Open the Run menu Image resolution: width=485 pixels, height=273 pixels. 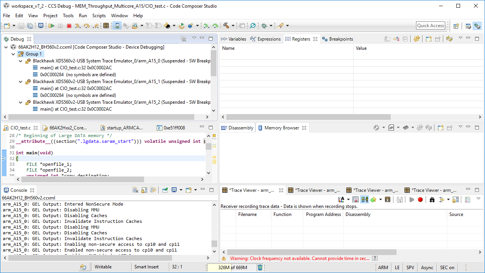point(83,16)
